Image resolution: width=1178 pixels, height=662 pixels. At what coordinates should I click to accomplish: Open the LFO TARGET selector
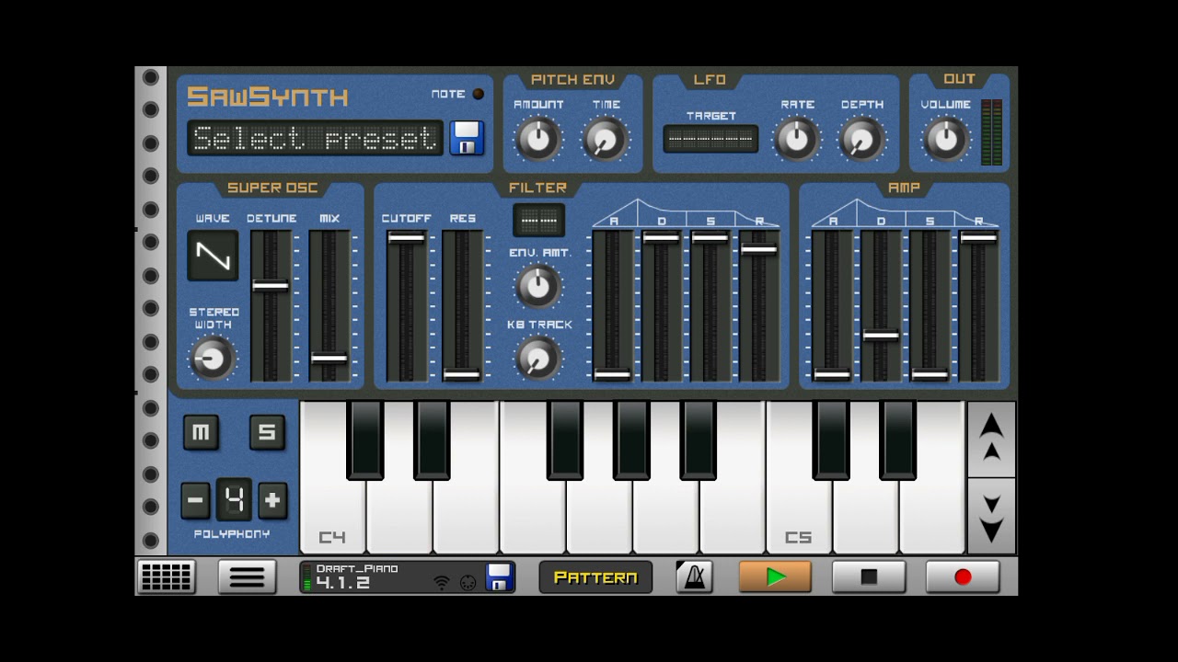click(710, 139)
